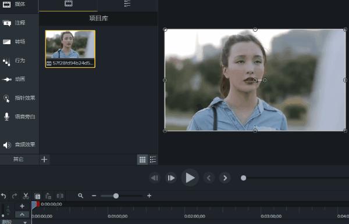This screenshot has height=224, width=349.
Task: Open the 指针效果 (Cursor Effects) panel
Action: coord(19,98)
